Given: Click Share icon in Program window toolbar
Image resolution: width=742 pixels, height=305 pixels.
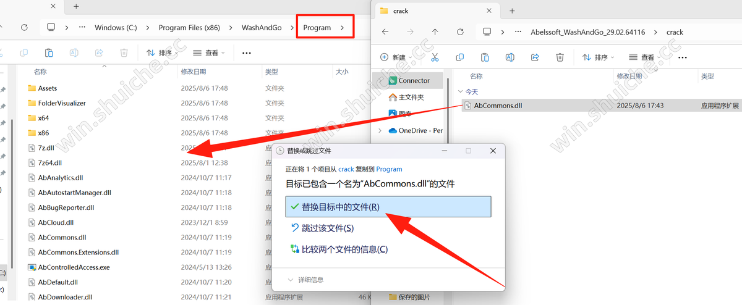Looking at the screenshot, I should (x=98, y=53).
